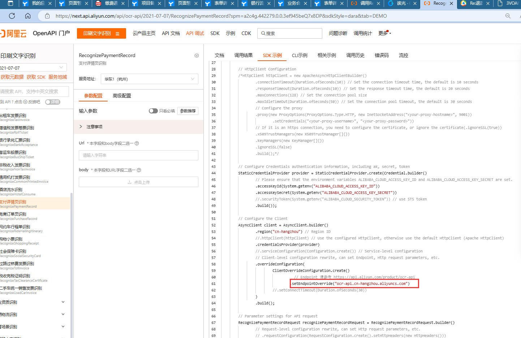Click the 获取元数据 link
The height and width of the screenshot is (338, 521).
click(12, 77)
